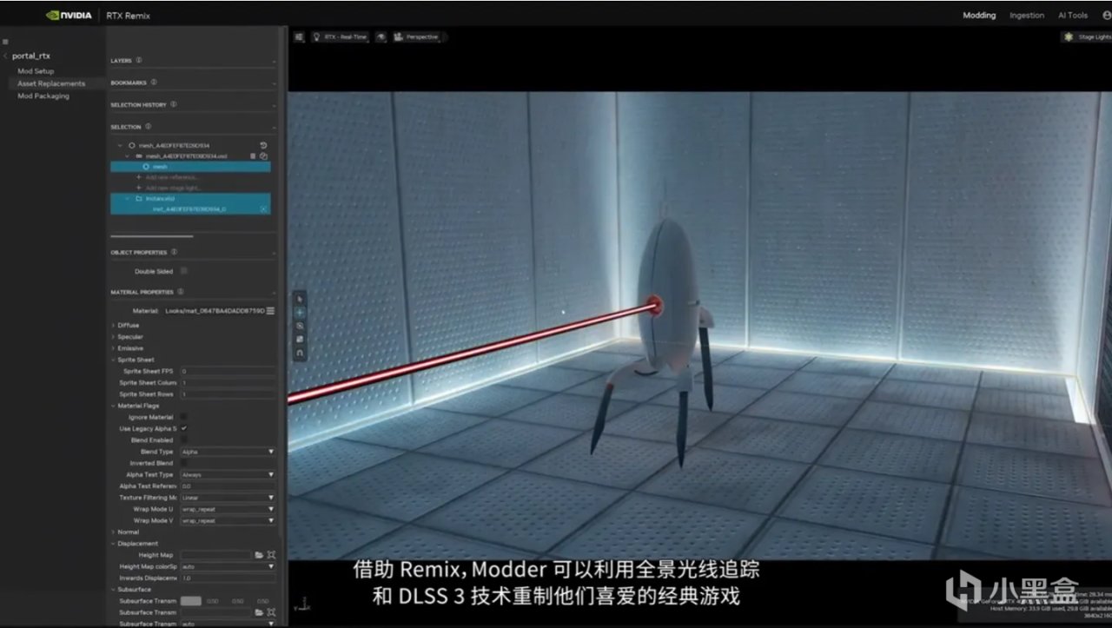Browse for a Height Map file with folder icon
The width and height of the screenshot is (1112, 628).
click(259, 554)
